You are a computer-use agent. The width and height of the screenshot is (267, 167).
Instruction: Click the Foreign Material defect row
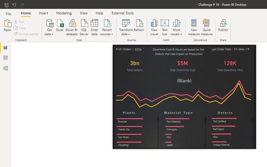[x=221, y=143]
